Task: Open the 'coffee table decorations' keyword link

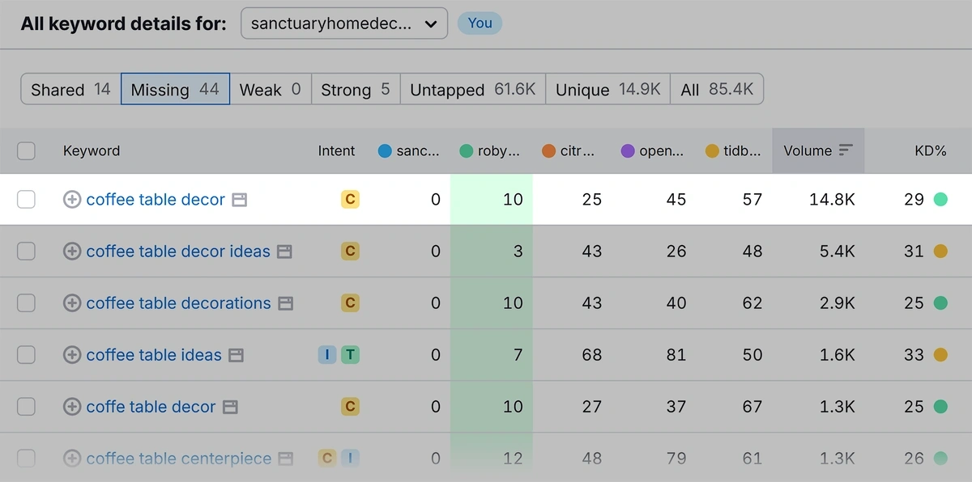Action: (x=178, y=303)
